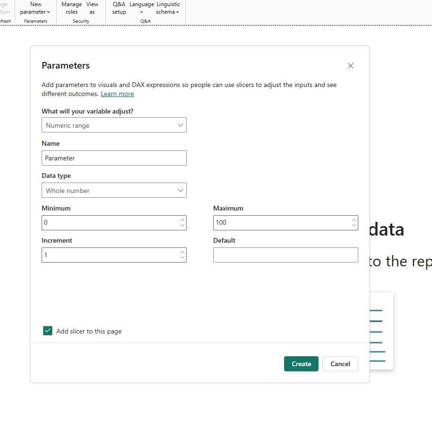
Task: Cancel the Parameters dialog
Action: click(340, 364)
